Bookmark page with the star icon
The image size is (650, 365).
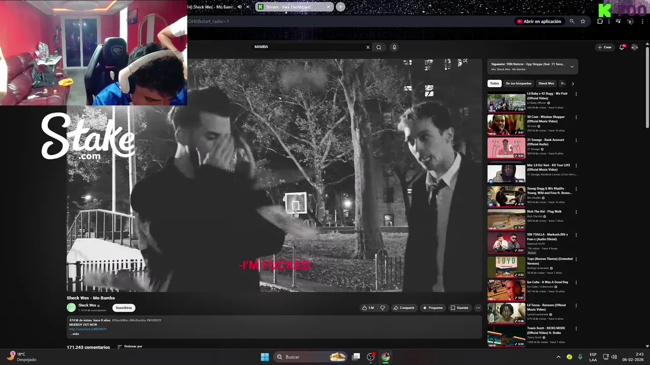pyautogui.click(x=583, y=21)
